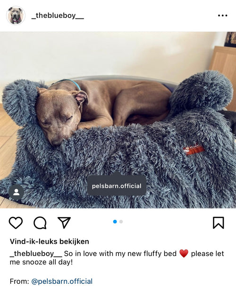This screenshot has width=236, height=289.
Task: Click the caption text about the fluffy bed
Action: point(117,258)
